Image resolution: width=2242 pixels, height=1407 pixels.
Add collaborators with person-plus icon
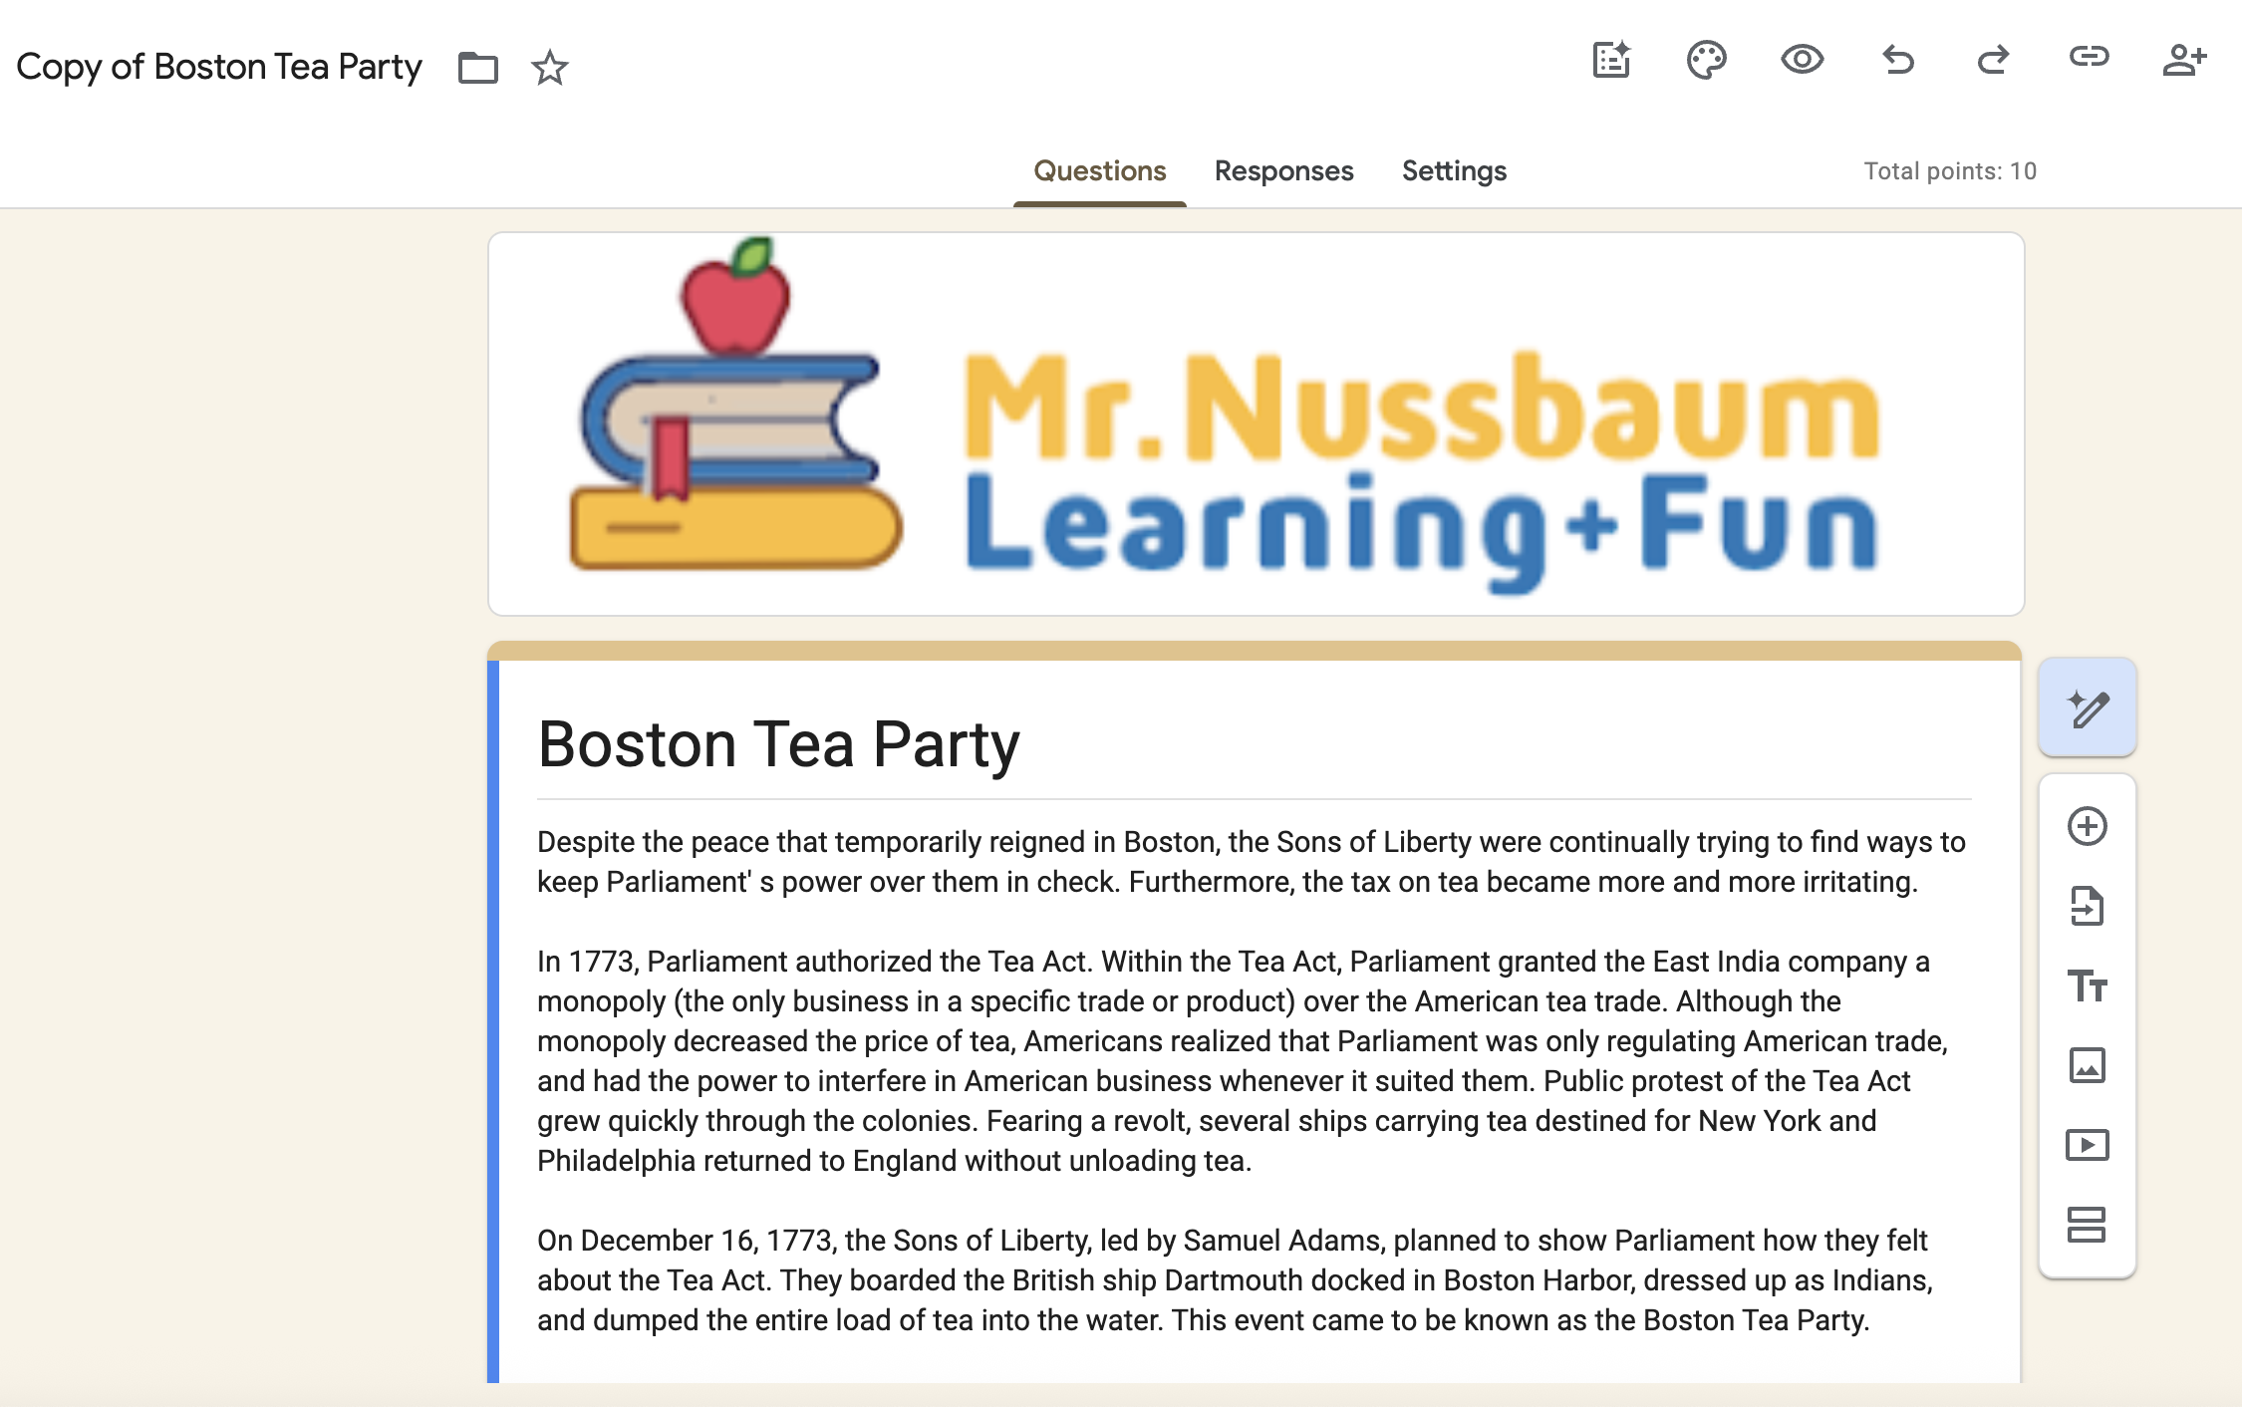click(x=2184, y=61)
